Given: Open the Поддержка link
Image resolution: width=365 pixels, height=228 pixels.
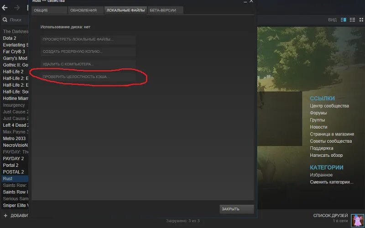Looking at the screenshot, I should click(x=322, y=148).
